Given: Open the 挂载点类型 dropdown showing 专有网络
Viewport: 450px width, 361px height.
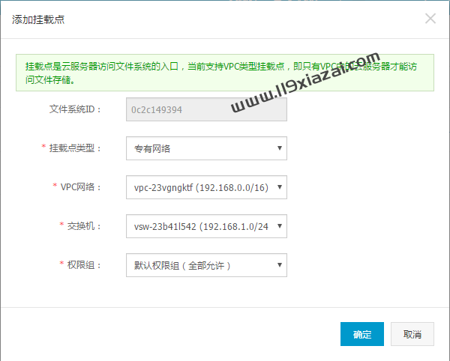Looking at the screenshot, I should pos(206,148).
